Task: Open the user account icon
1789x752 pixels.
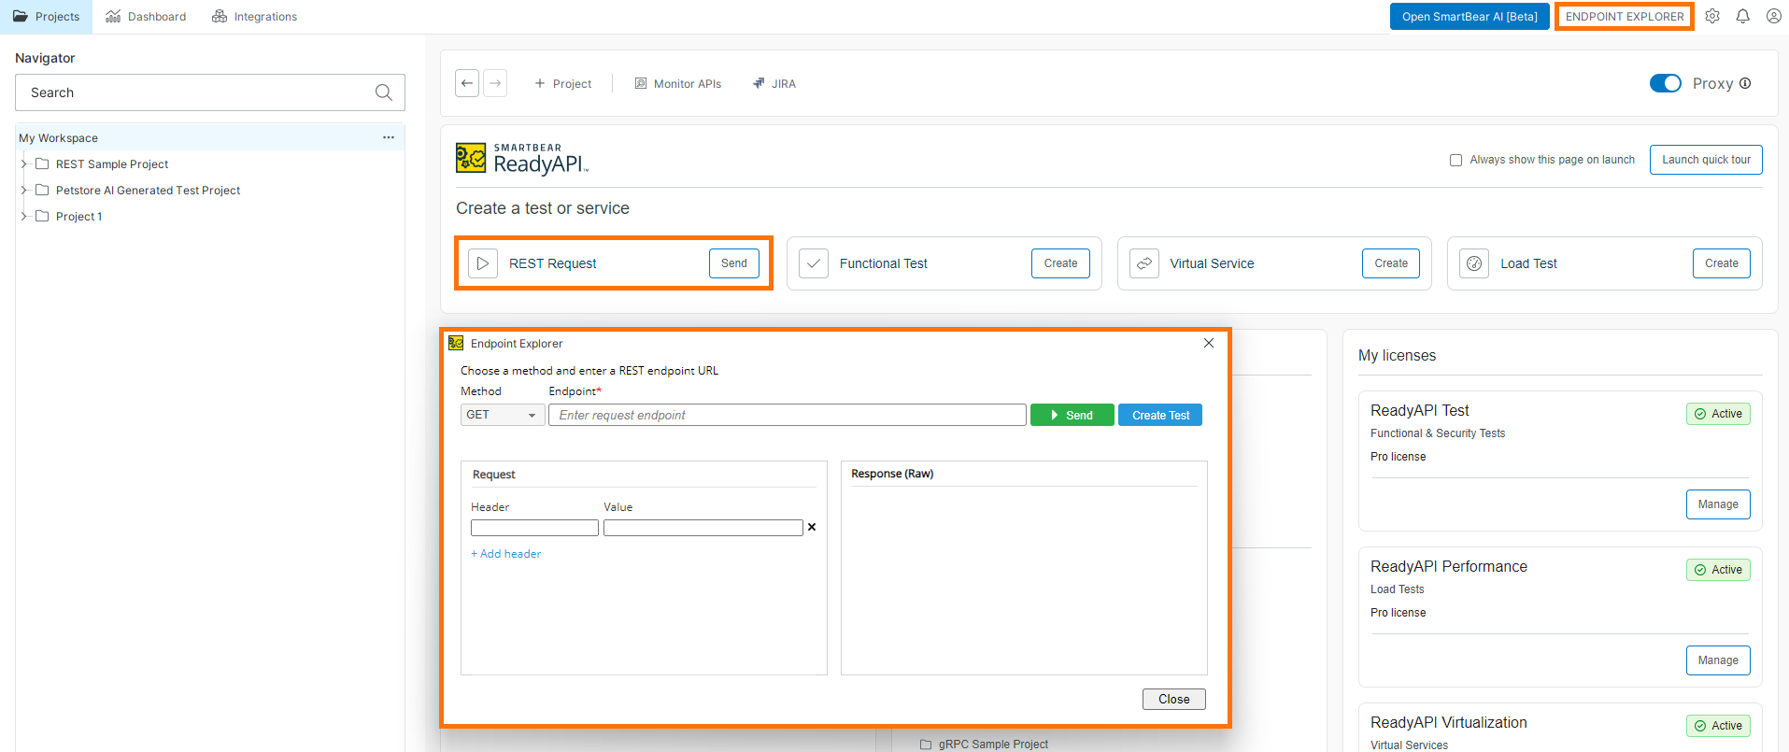Action: click(x=1774, y=16)
